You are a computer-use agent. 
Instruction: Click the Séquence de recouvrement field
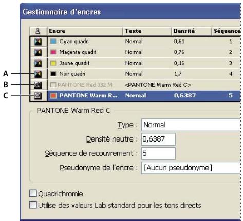click(158, 153)
